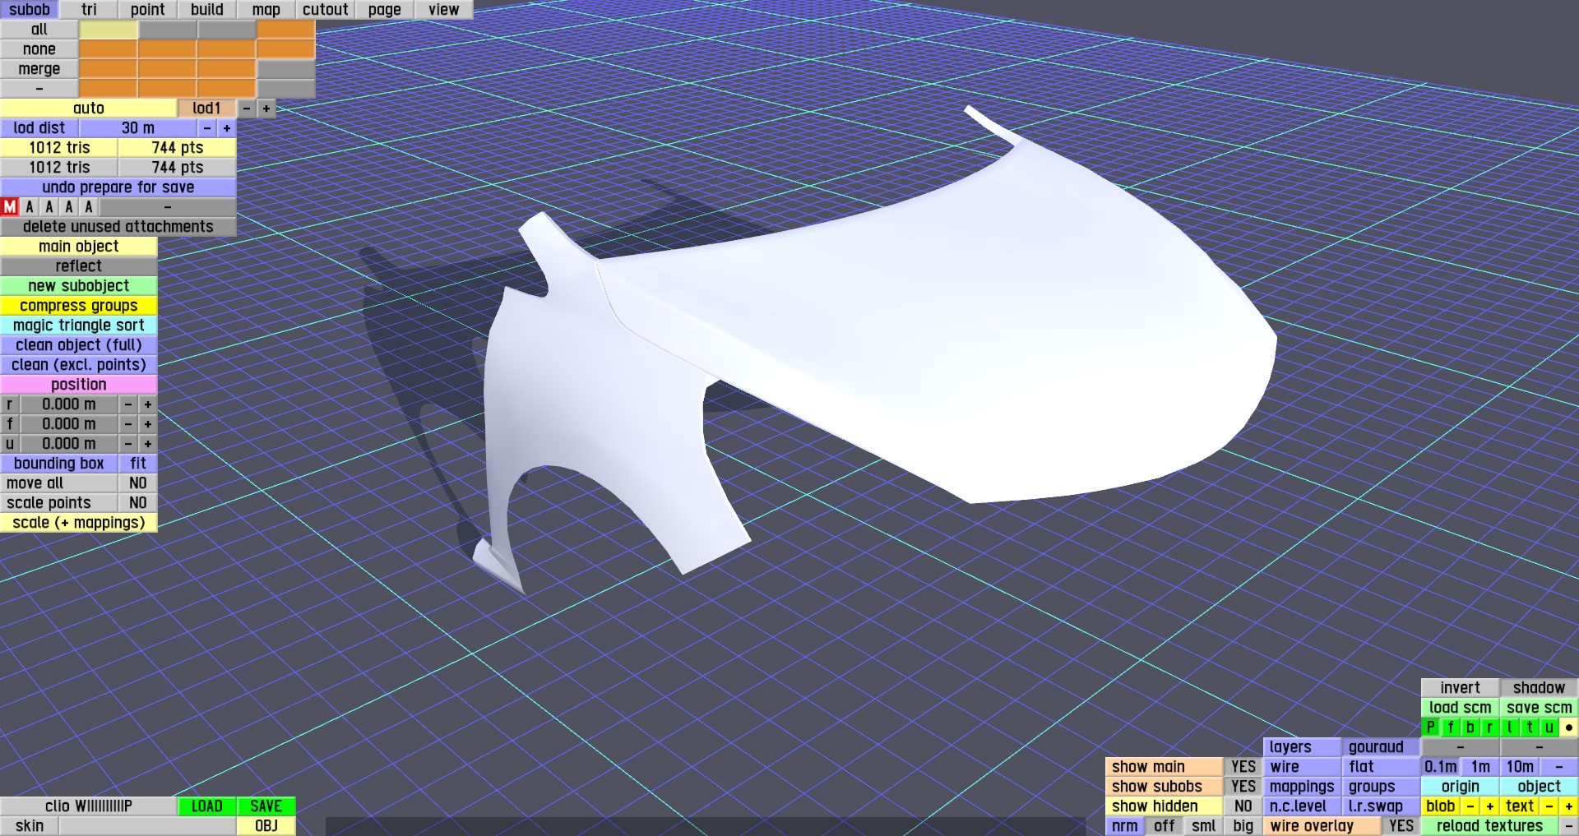Click the green LOAD button
Screen dimensions: 1579x836
pos(207,806)
